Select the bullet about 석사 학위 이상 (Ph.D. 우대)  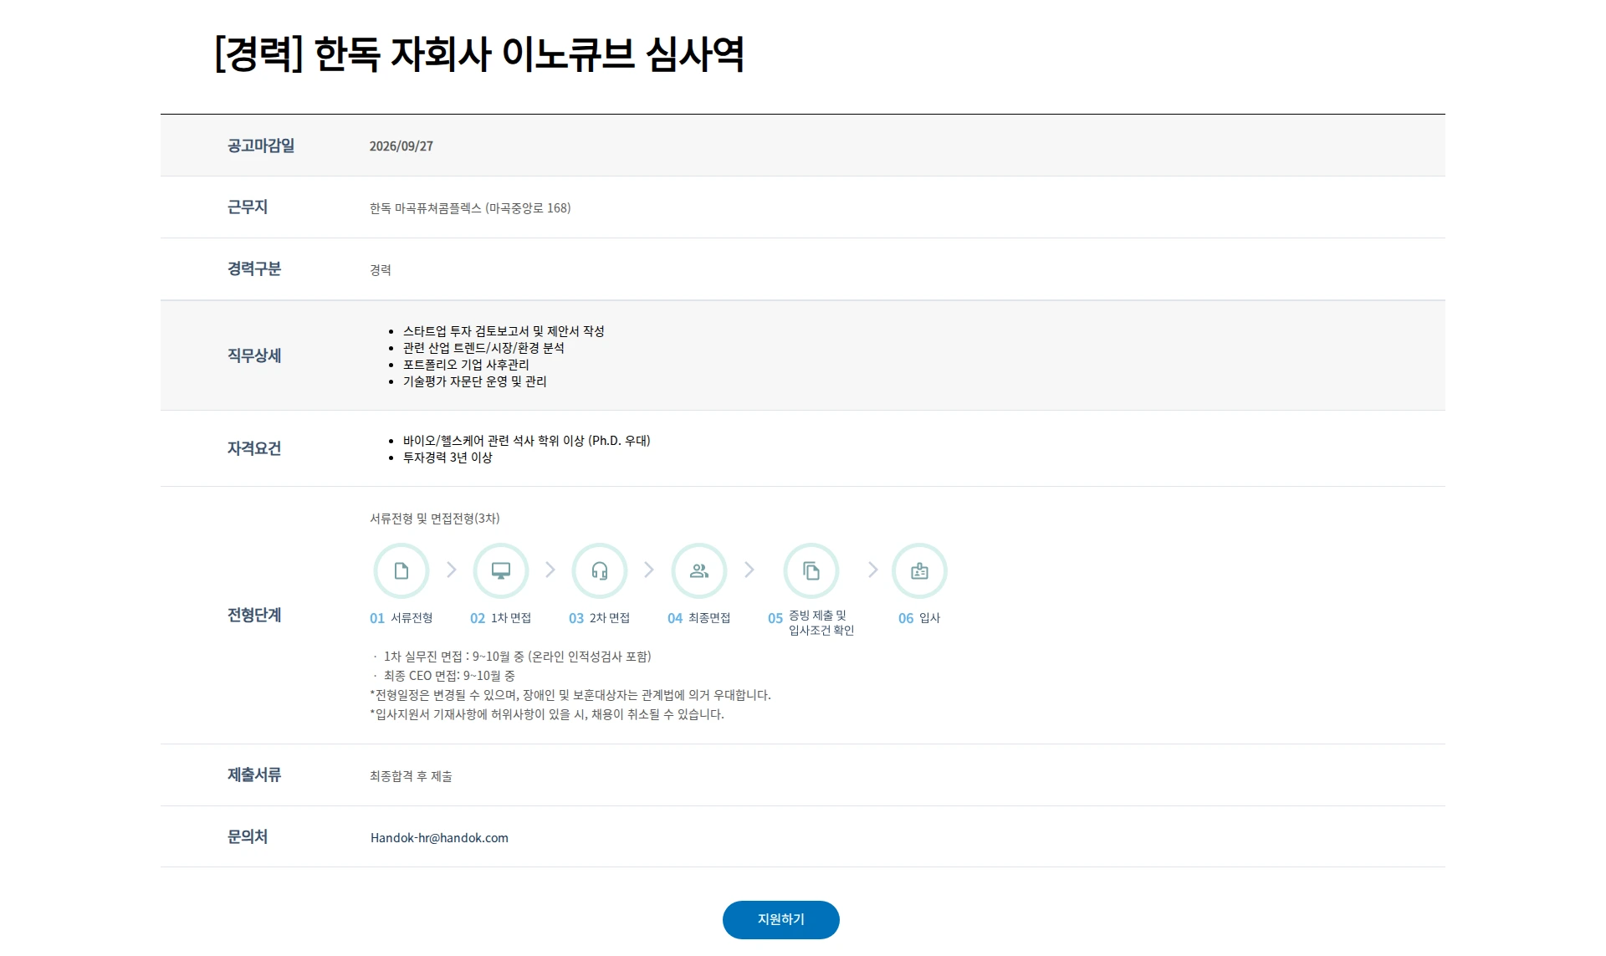point(526,441)
